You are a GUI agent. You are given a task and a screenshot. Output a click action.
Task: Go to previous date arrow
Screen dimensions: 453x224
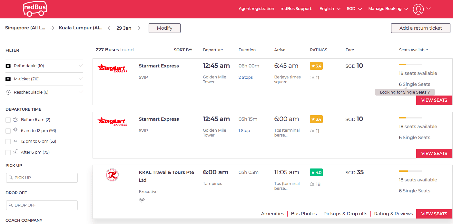coord(109,28)
